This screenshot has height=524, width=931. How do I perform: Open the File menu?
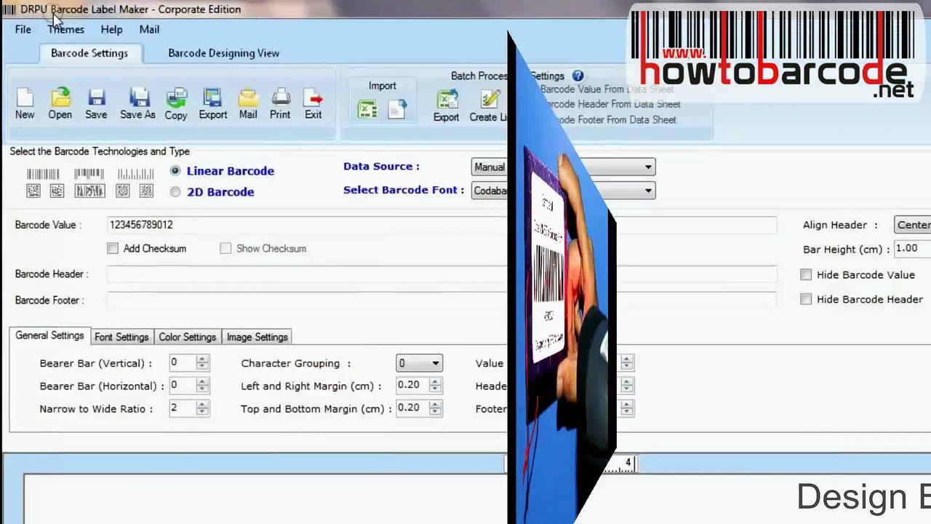pyautogui.click(x=23, y=29)
